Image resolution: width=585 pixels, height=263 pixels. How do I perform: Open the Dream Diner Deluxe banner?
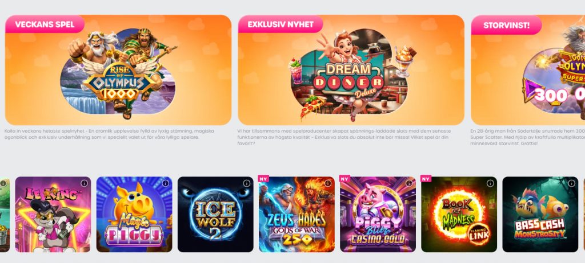coord(351,70)
